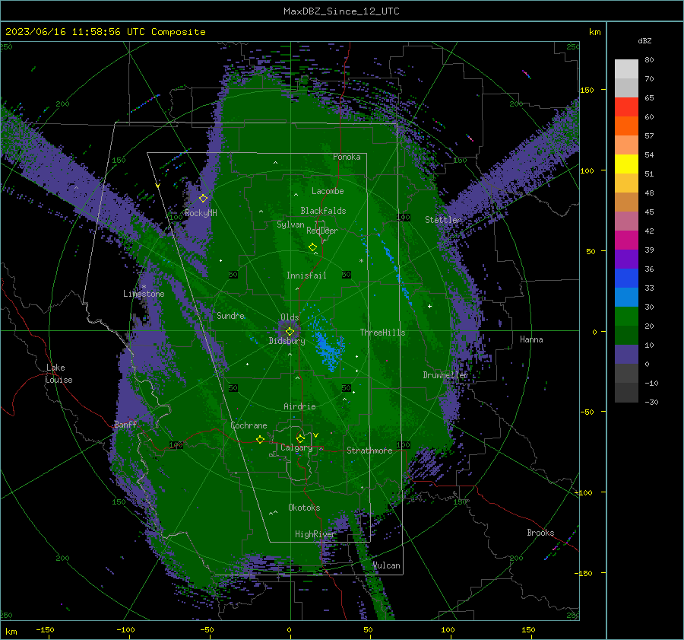
Task: Click the Stettler label
Action: tap(443, 220)
